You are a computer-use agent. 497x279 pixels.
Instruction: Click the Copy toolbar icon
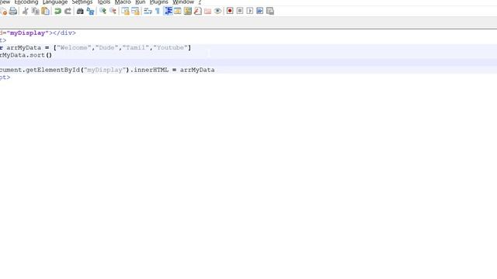tap(35, 11)
